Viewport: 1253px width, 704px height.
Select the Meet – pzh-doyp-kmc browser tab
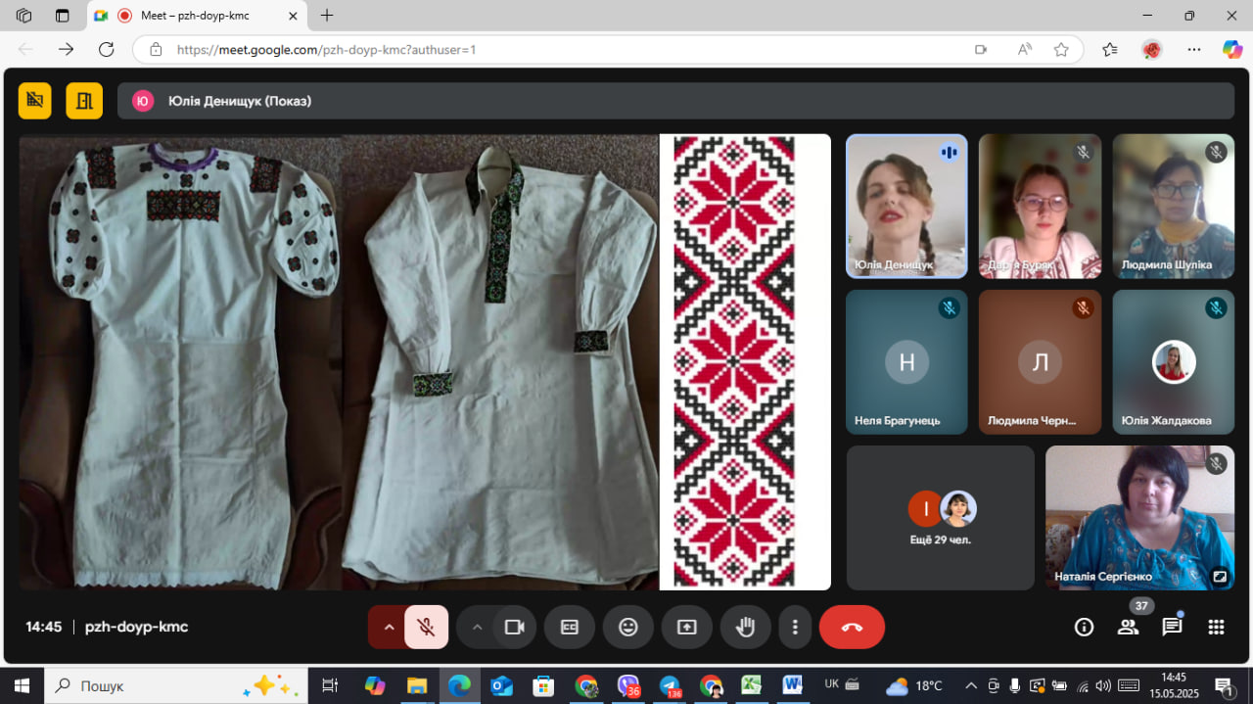pos(196,16)
